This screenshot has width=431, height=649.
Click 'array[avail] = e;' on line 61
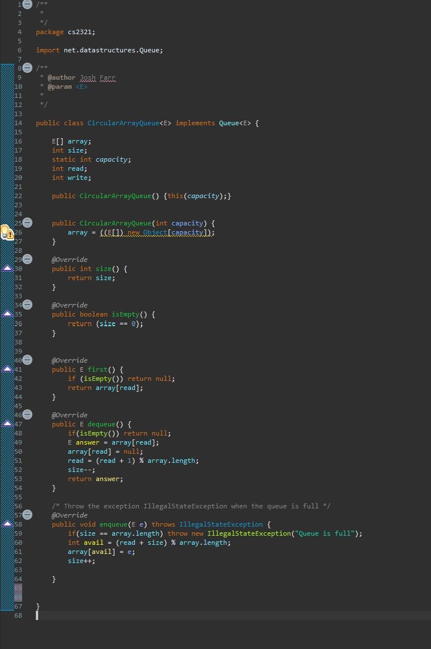[101, 552]
